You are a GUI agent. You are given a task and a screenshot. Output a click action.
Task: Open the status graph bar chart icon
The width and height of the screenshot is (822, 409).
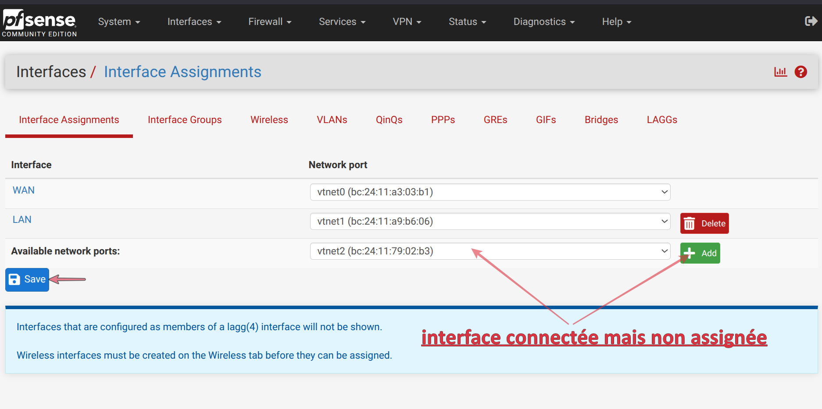pyautogui.click(x=780, y=72)
